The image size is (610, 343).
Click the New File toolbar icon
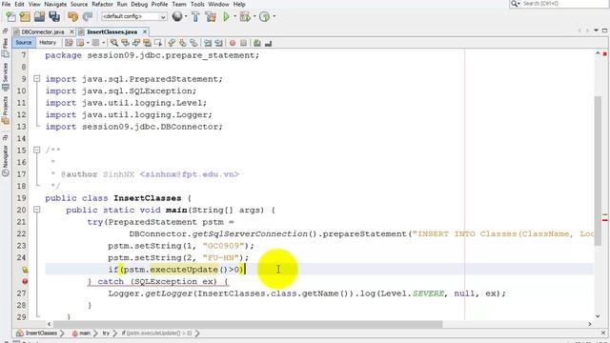[x=10, y=17]
